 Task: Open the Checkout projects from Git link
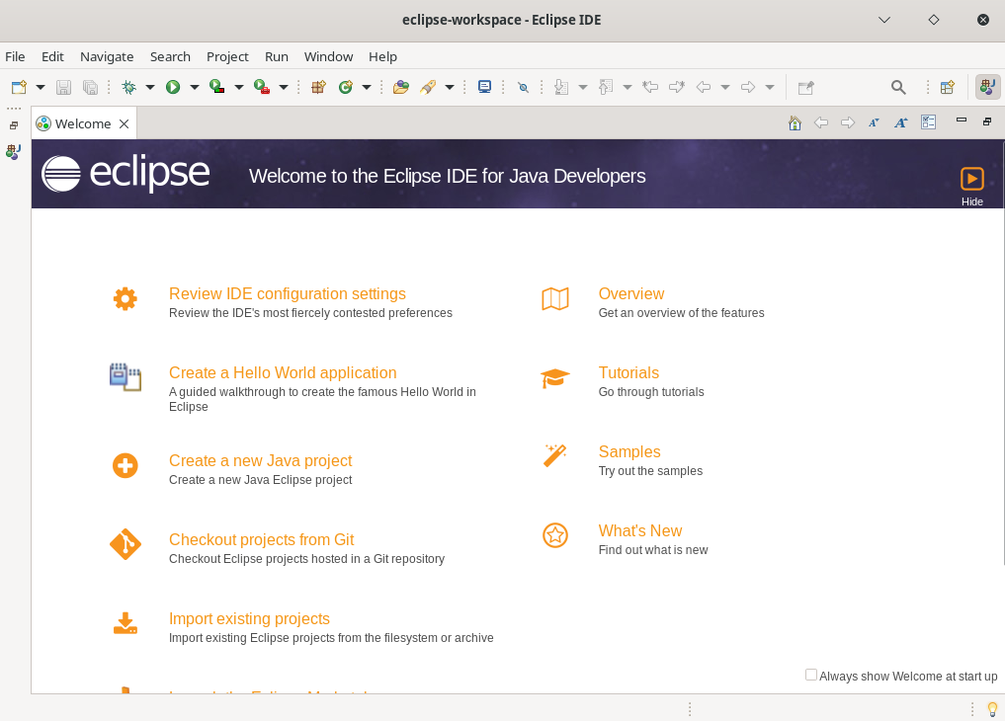coord(261,539)
